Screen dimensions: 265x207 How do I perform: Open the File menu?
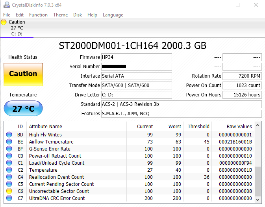7,15
